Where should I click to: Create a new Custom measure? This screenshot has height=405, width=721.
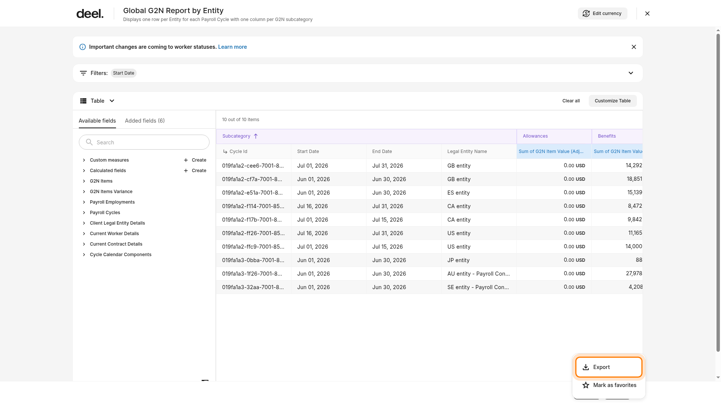coord(195,160)
